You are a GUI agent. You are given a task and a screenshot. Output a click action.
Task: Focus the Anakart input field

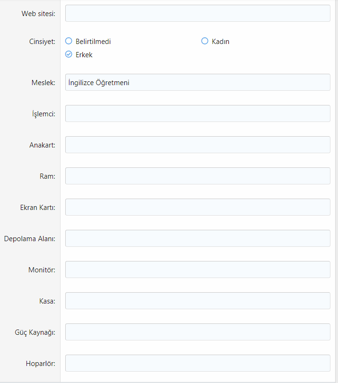click(198, 145)
